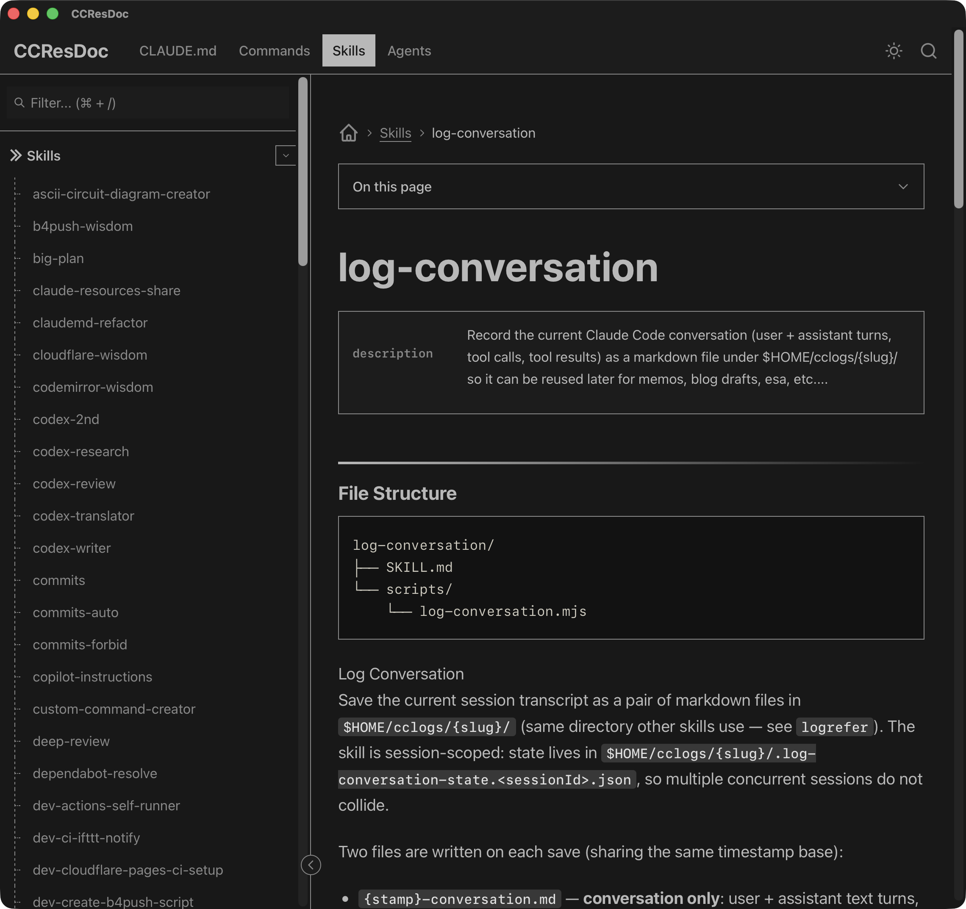Click the sidebar vertical scrollbar thumb
This screenshot has width=966, height=909.
click(x=303, y=172)
